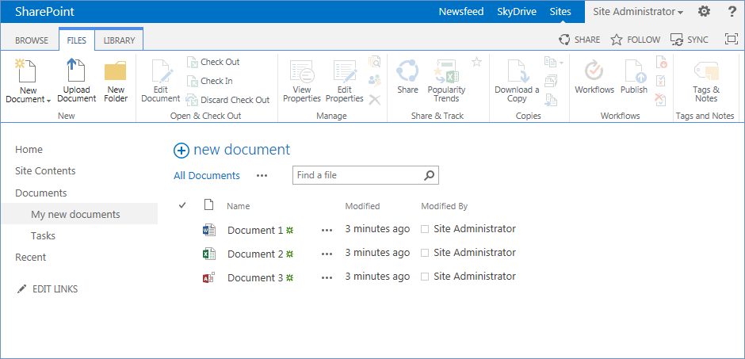Click the small Follow star in Share & Track group
Viewport: 745px width, 359px height.
[x=476, y=62]
